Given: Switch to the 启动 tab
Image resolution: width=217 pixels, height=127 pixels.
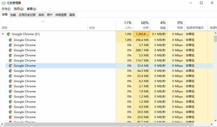Looking at the screenshot, I should (41, 15).
